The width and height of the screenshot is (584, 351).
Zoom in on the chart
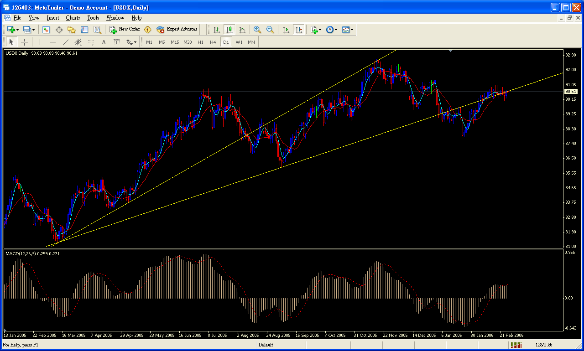pos(257,30)
